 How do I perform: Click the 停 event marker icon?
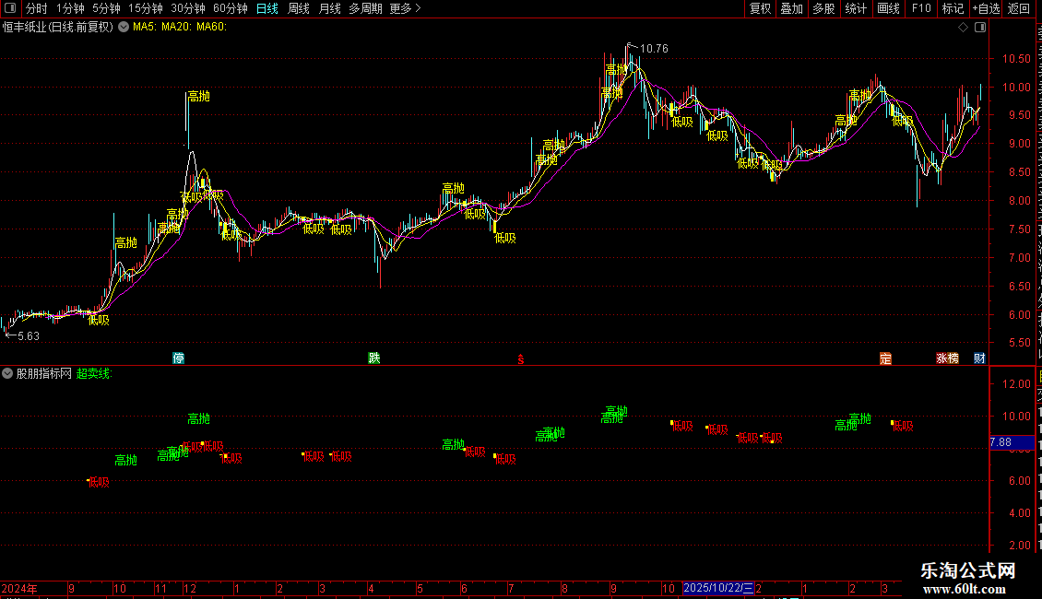coord(178,358)
